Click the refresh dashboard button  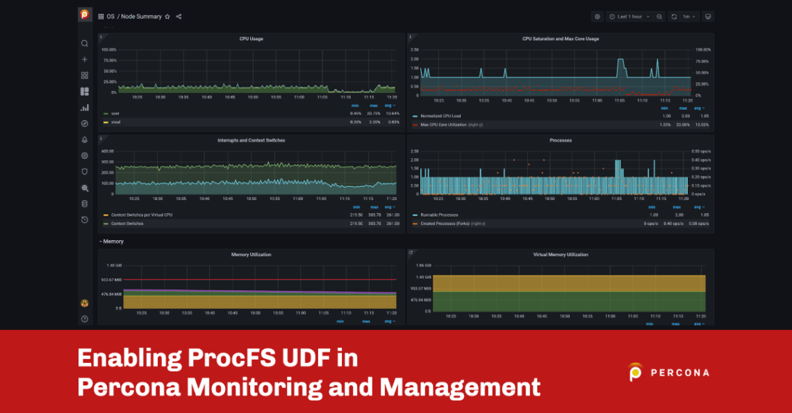(x=673, y=16)
